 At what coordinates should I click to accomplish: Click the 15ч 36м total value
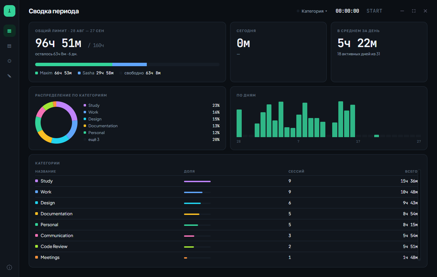pos(409,181)
